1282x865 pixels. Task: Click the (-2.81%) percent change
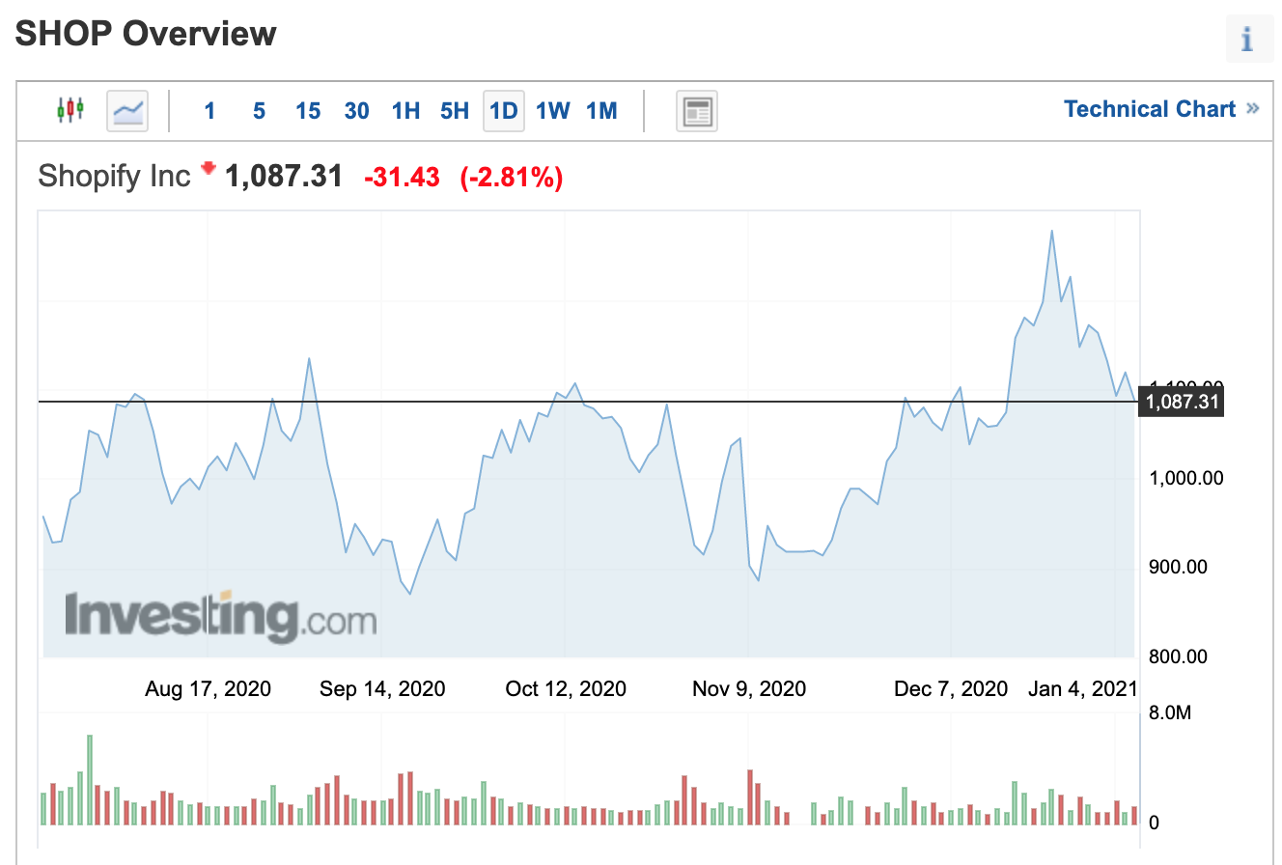coord(512,178)
